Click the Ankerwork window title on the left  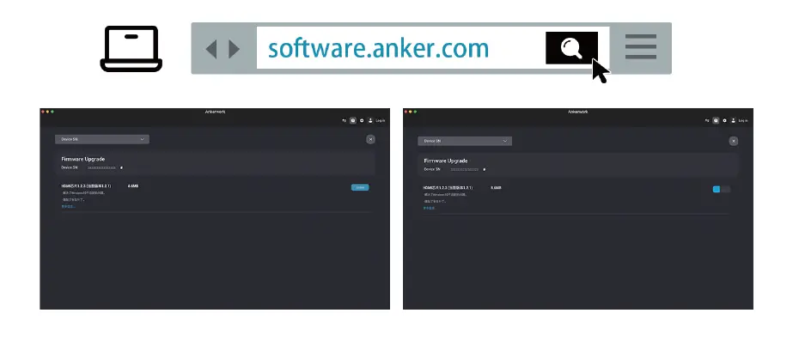tap(215, 112)
